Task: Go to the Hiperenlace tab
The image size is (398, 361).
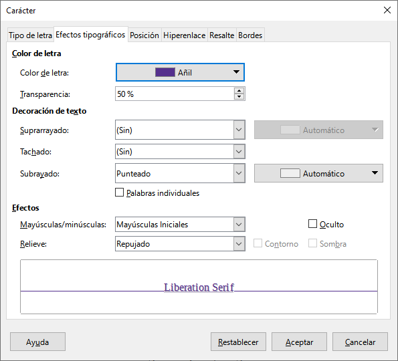Action: pos(184,35)
